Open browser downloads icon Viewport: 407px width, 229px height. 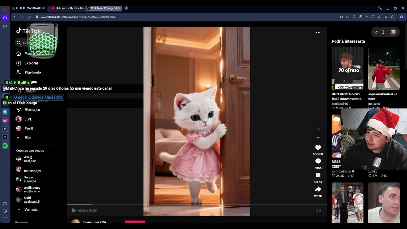(380, 17)
